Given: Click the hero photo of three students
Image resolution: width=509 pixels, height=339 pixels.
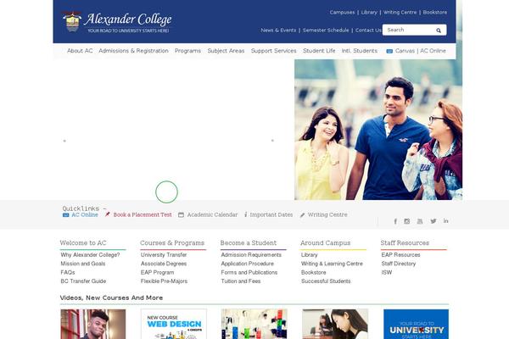Looking at the screenshot, I should coord(378,130).
